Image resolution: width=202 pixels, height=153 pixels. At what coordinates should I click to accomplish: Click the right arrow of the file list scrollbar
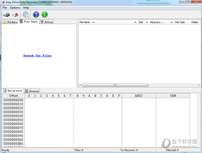[199, 85]
